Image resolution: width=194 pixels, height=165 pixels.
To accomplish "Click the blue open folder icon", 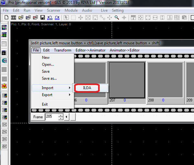I will (x=28, y=18).
